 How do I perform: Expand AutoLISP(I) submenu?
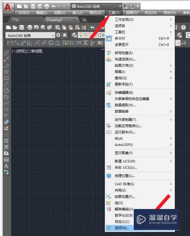[140, 145]
